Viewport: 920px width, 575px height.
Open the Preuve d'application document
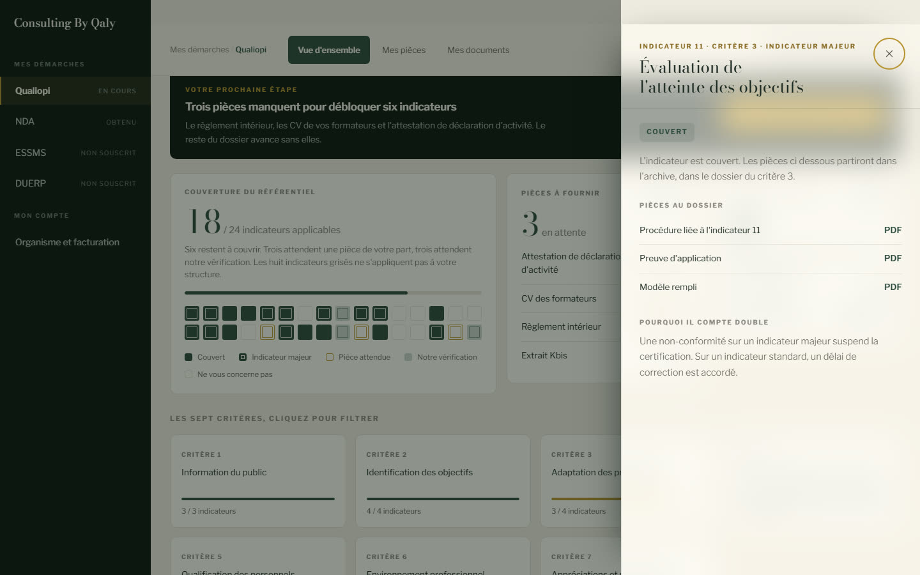coord(770,259)
